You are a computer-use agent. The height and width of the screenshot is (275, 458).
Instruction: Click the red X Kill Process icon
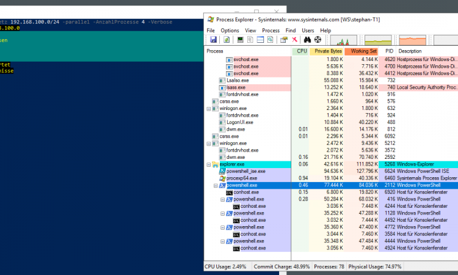tap(294, 40)
